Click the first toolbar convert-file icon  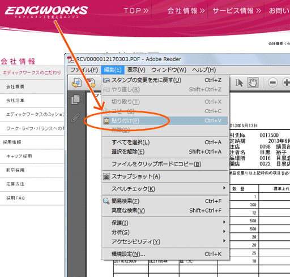tap(76, 83)
